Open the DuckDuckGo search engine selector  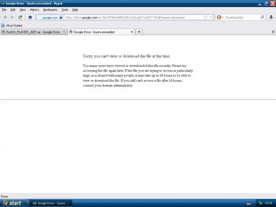click(x=220, y=17)
